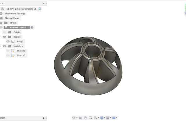Select the nested Origin label under Gimbal covers

pos(17,32)
